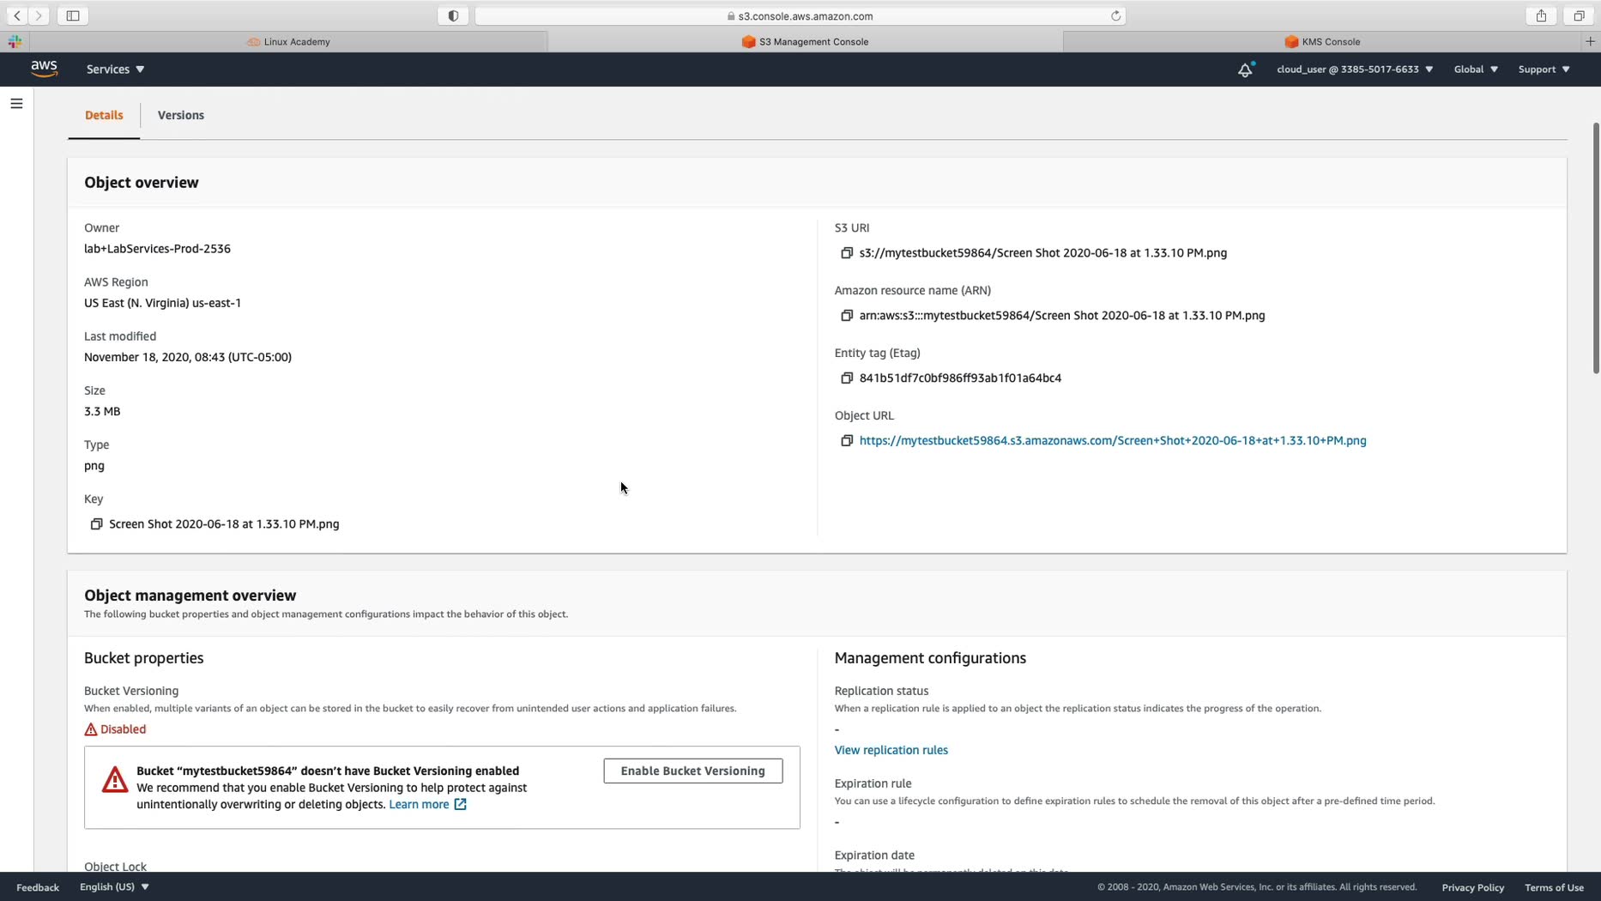Copy the Amazon resource name ARN
The width and height of the screenshot is (1601, 901).
coord(847,316)
